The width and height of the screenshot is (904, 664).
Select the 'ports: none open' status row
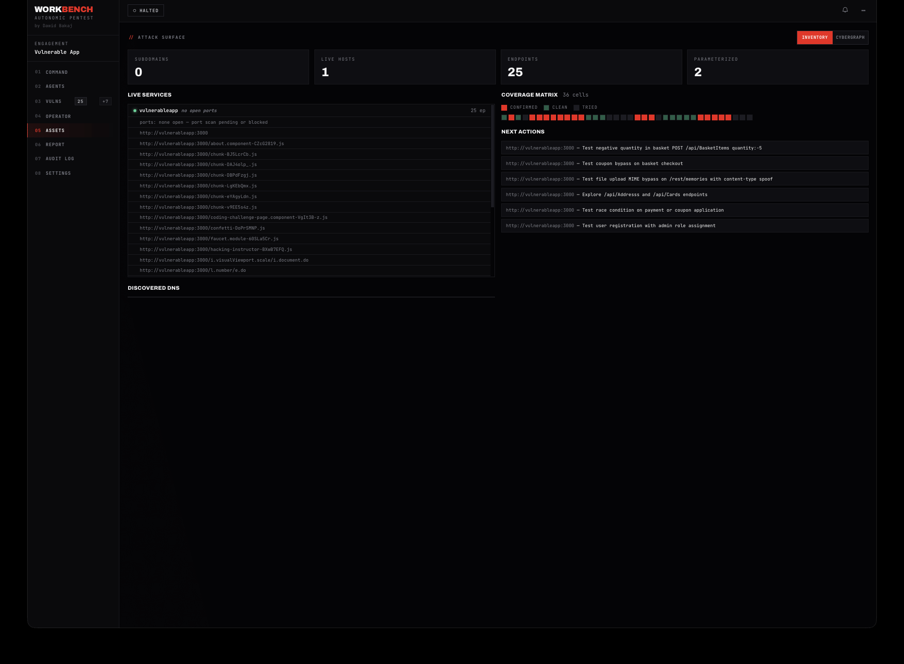[x=309, y=122]
